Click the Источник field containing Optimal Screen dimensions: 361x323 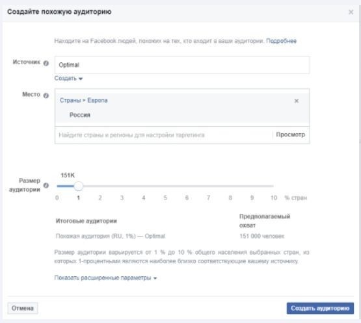[x=182, y=65]
